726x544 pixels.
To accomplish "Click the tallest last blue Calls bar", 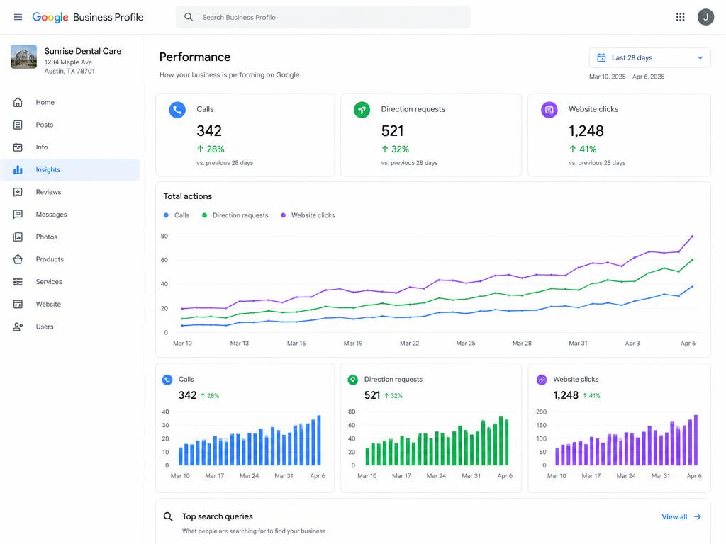I will [x=318, y=440].
